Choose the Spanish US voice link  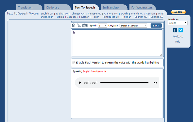(141, 17)
